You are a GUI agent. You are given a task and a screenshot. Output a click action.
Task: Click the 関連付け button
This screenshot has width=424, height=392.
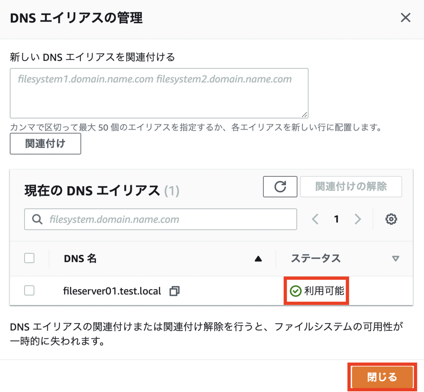45,144
